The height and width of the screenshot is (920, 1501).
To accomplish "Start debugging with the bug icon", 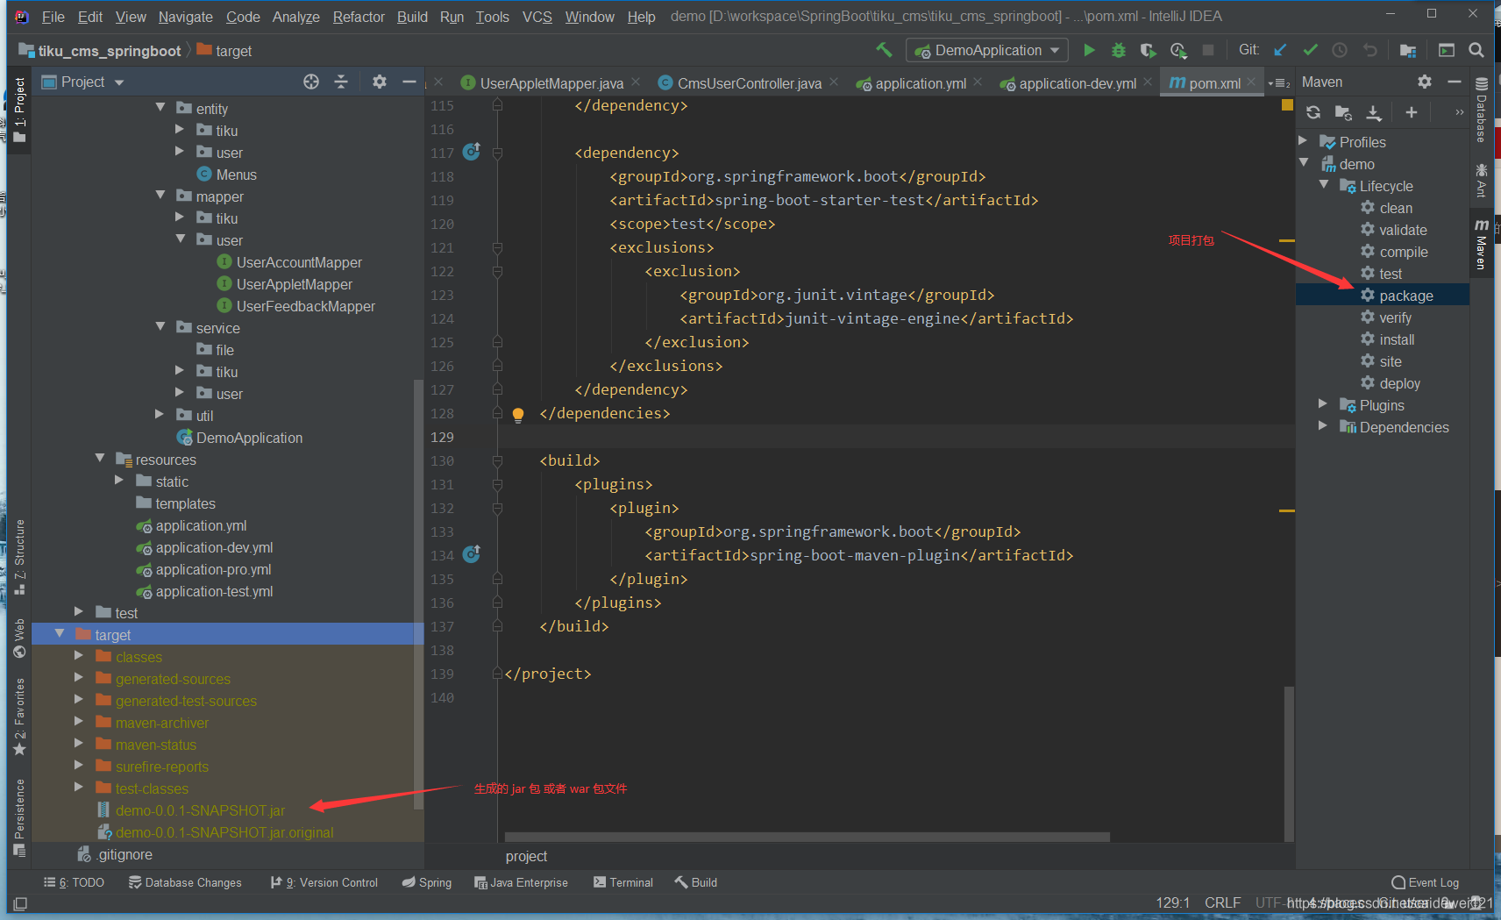I will click(1119, 50).
